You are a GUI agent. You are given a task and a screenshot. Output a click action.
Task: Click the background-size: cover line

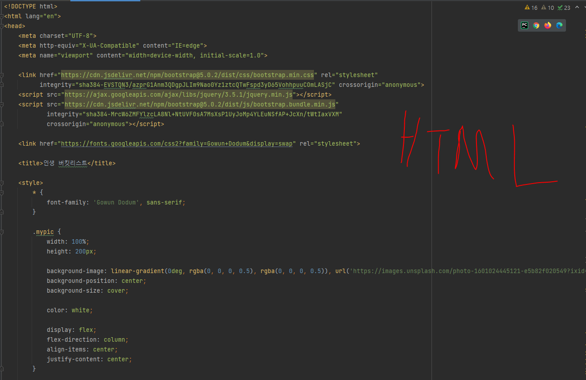pos(88,290)
